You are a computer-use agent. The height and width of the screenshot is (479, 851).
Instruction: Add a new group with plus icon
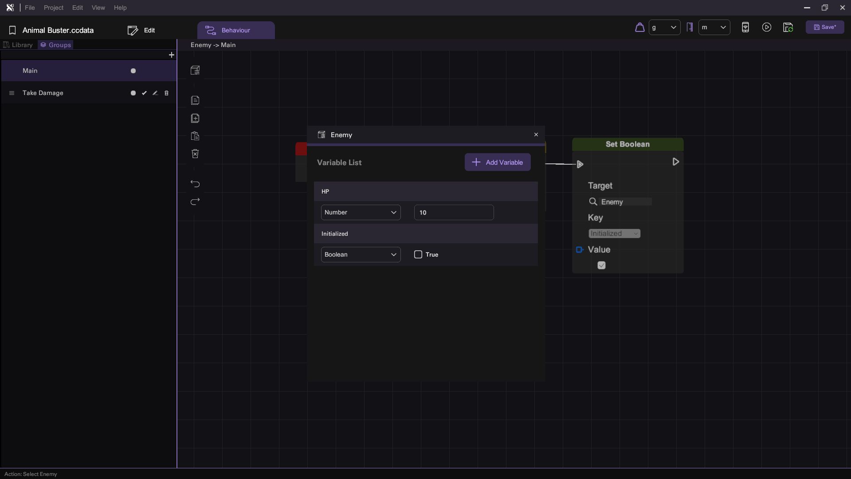click(172, 55)
